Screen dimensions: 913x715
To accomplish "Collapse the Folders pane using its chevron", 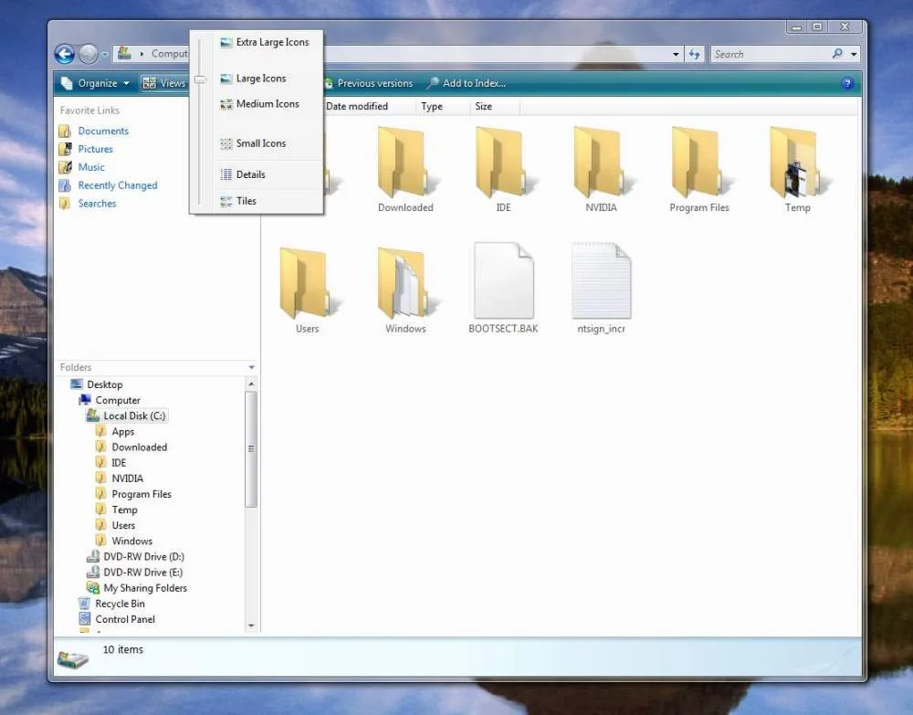I will coord(252,367).
